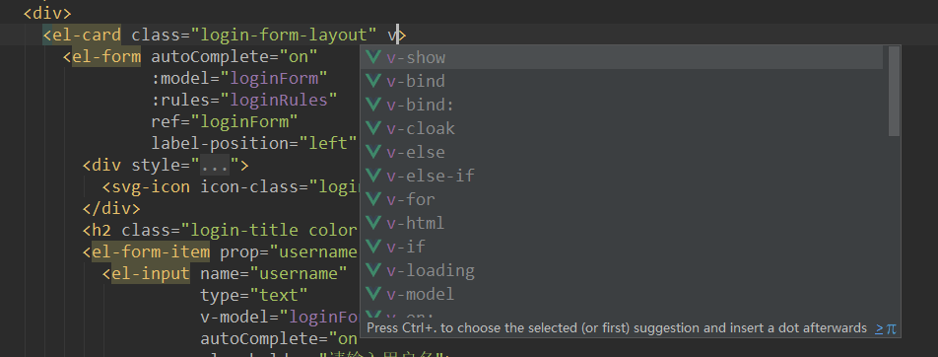Click the Vue icon beside v-show
The height and width of the screenshot is (357, 938).
(x=373, y=57)
